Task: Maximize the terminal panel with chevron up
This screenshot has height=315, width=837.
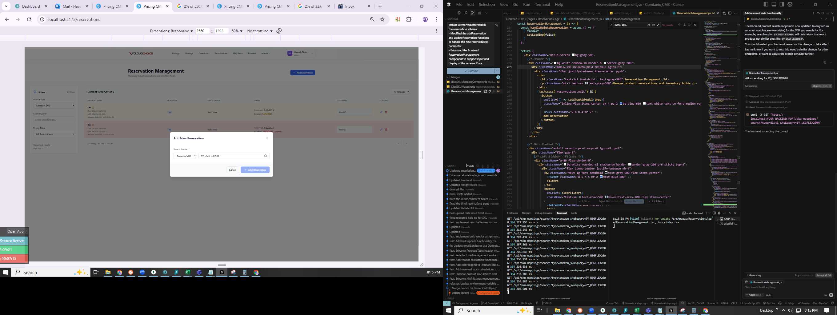Action: 730,213
